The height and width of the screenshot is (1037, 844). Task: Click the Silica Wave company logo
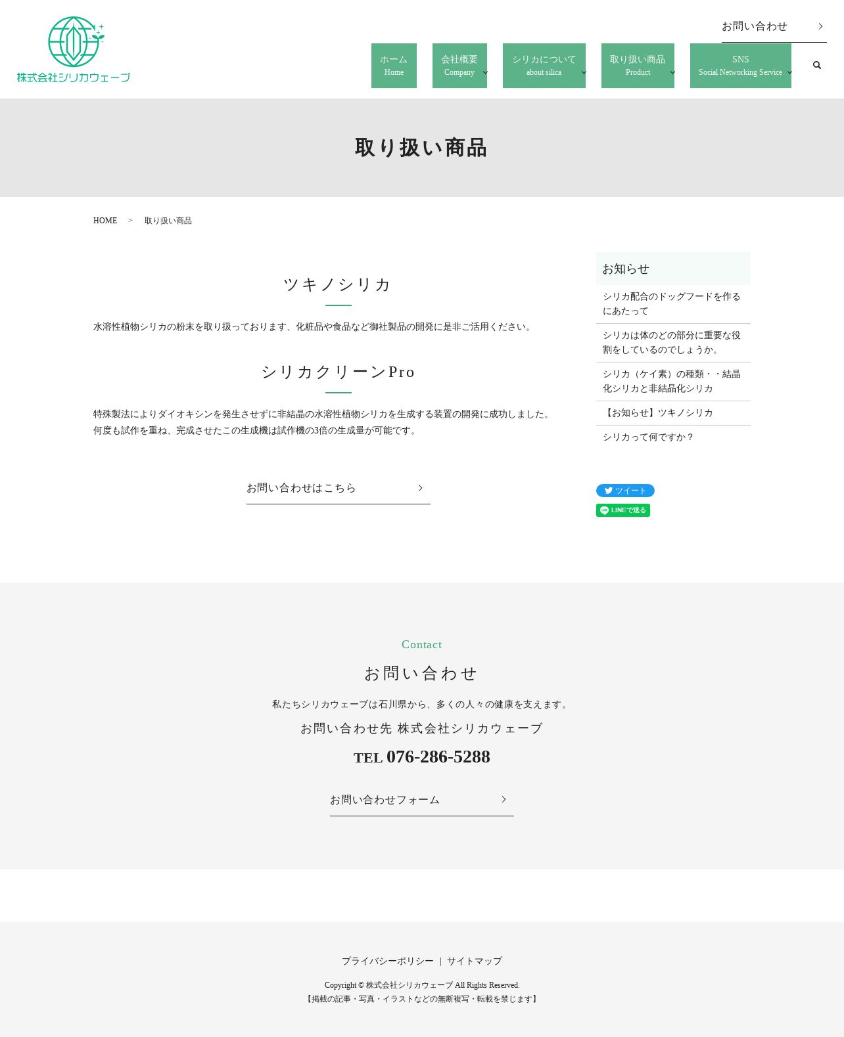[74, 49]
